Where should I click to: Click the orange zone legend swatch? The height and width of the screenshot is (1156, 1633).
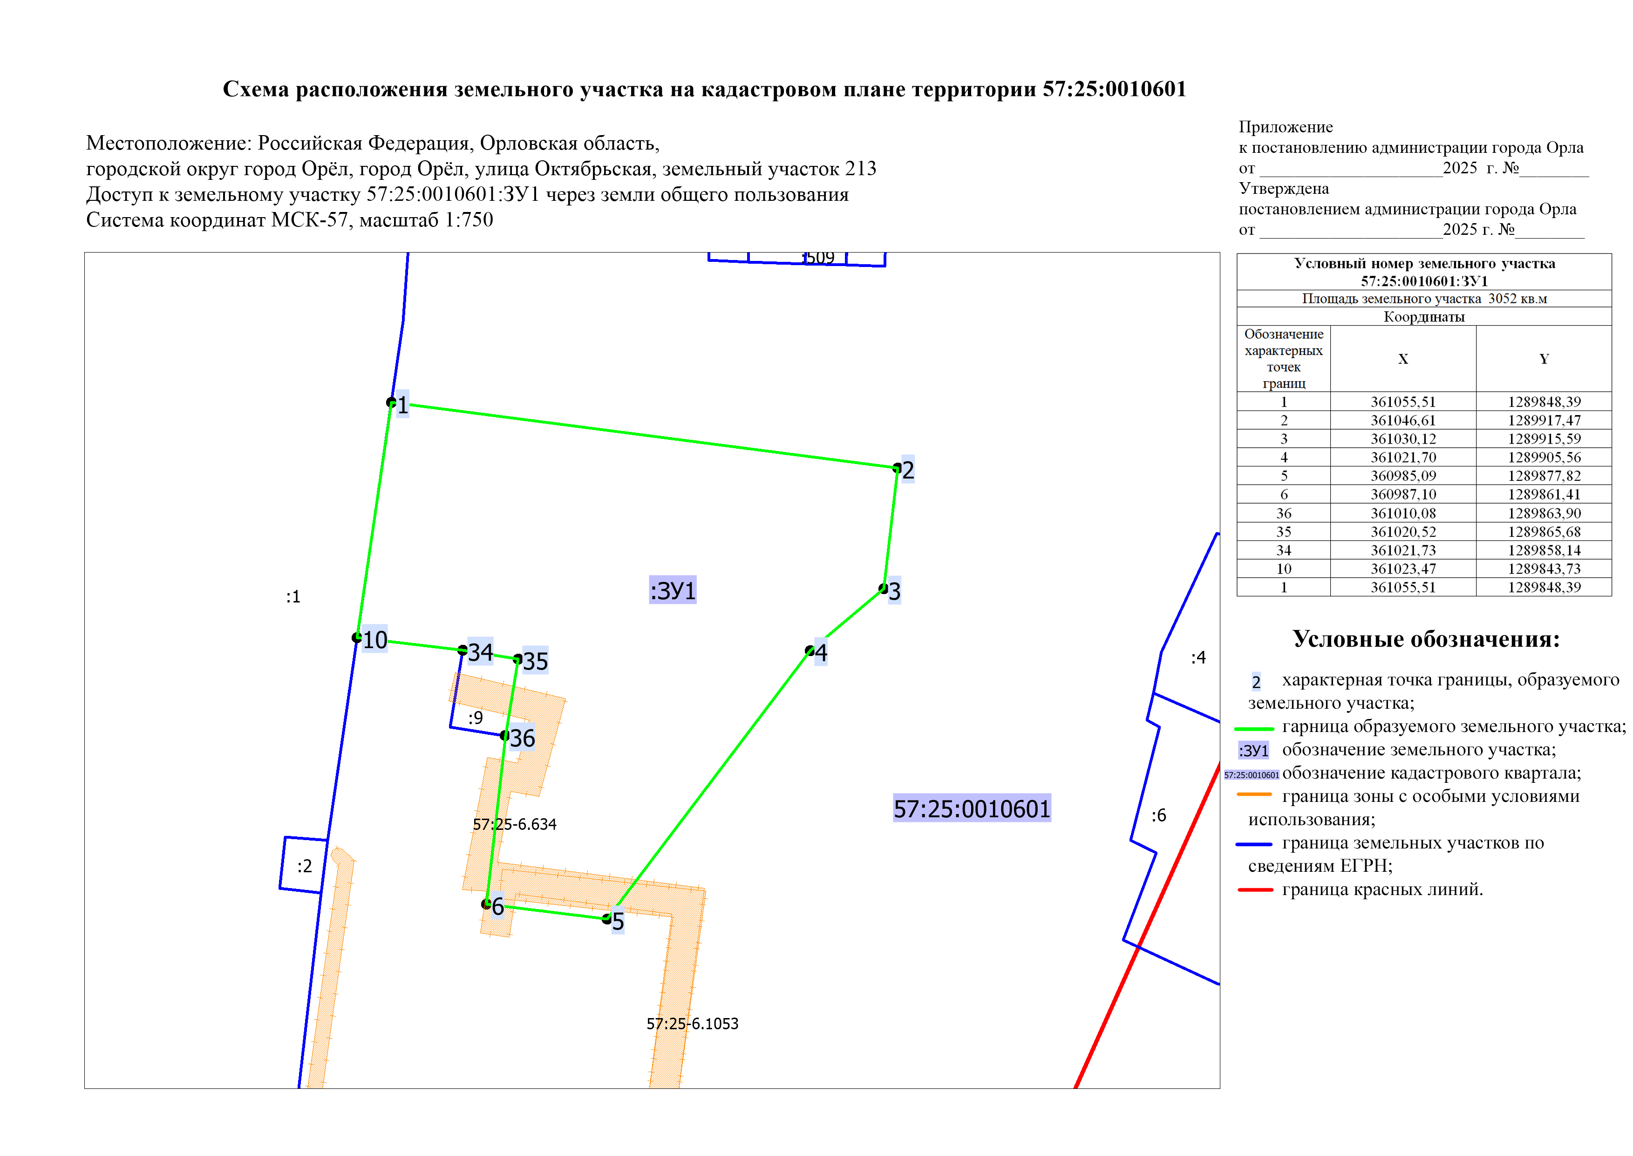coord(1254,794)
